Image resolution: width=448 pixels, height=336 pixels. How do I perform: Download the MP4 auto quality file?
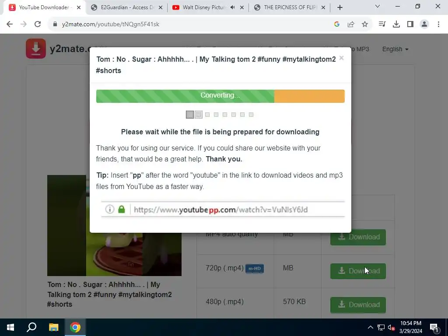tap(358, 237)
